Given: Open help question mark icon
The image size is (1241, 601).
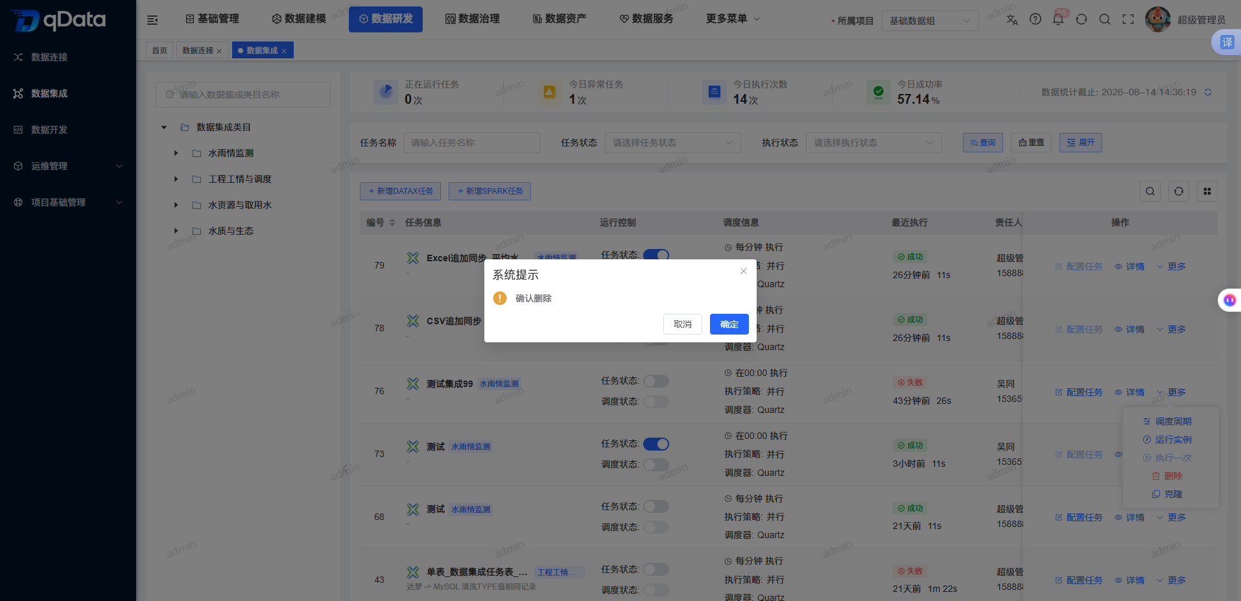Looking at the screenshot, I should [1035, 19].
